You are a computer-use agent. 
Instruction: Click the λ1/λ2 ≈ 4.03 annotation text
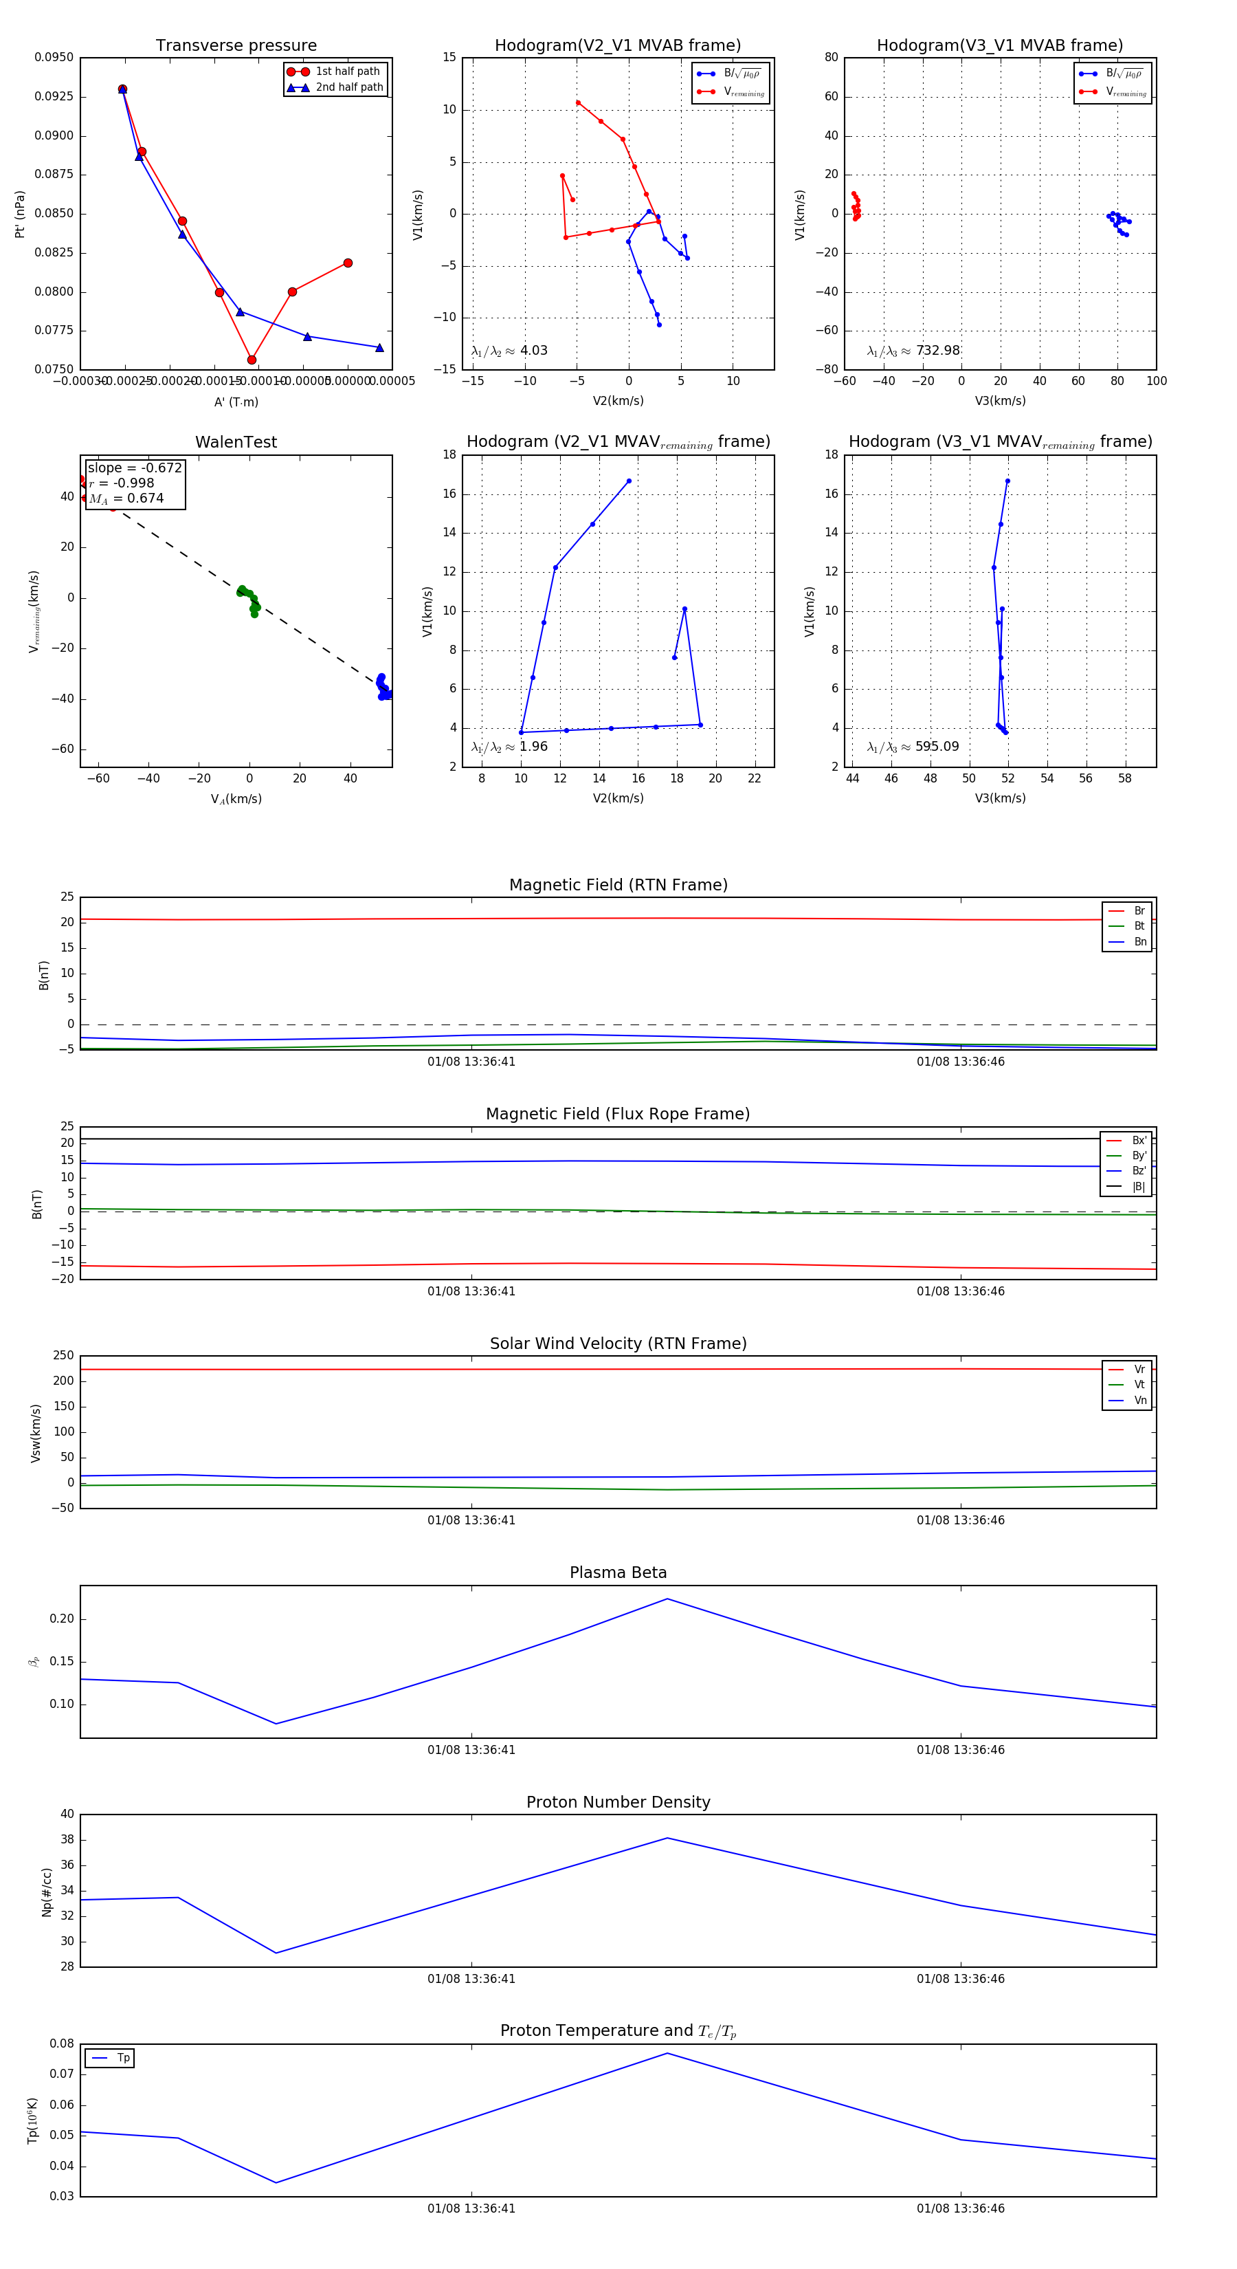(509, 351)
